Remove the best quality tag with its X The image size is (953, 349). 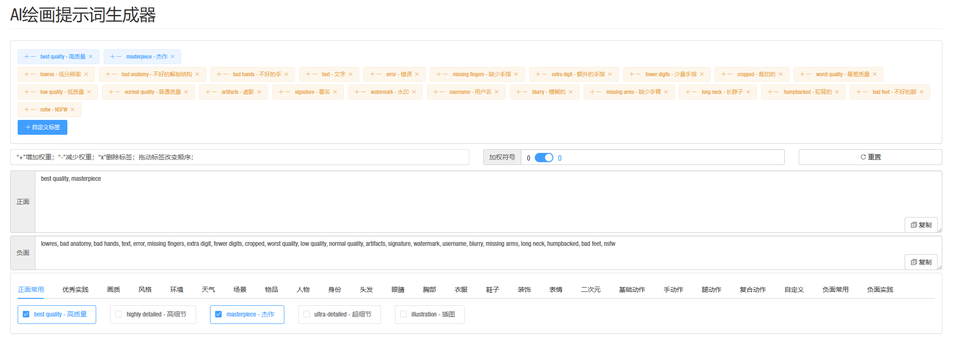pos(91,57)
